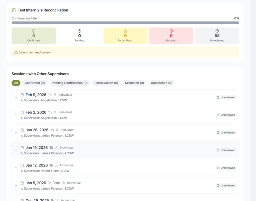Click Unreviewed badge on Feb 2, 2026 session
This screenshot has height=201, width=256.
(226, 115)
